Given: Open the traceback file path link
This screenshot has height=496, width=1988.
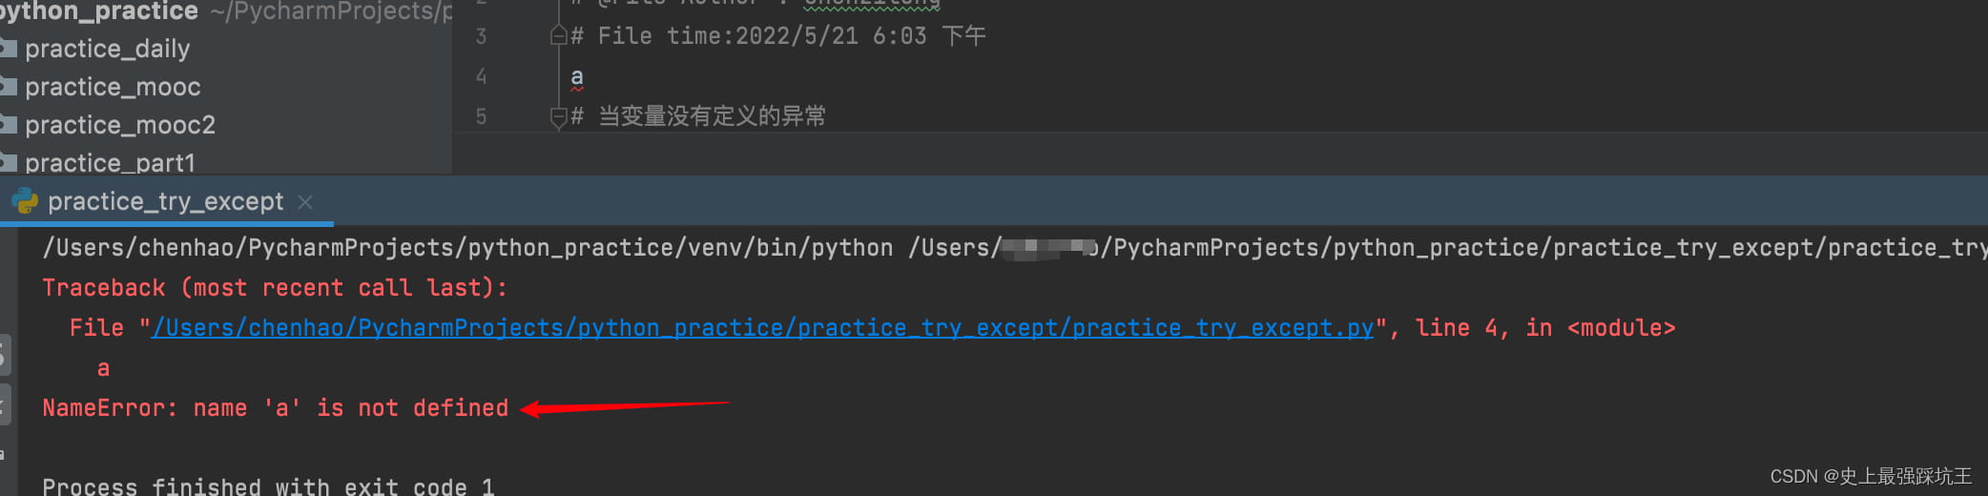Looking at the screenshot, I should pyautogui.click(x=762, y=328).
